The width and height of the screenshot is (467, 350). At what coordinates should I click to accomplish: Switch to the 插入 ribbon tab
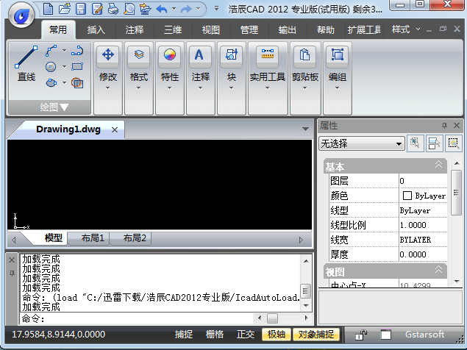tap(96, 30)
